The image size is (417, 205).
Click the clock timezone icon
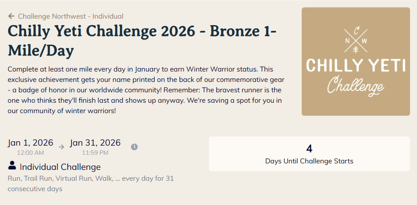coord(134,147)
